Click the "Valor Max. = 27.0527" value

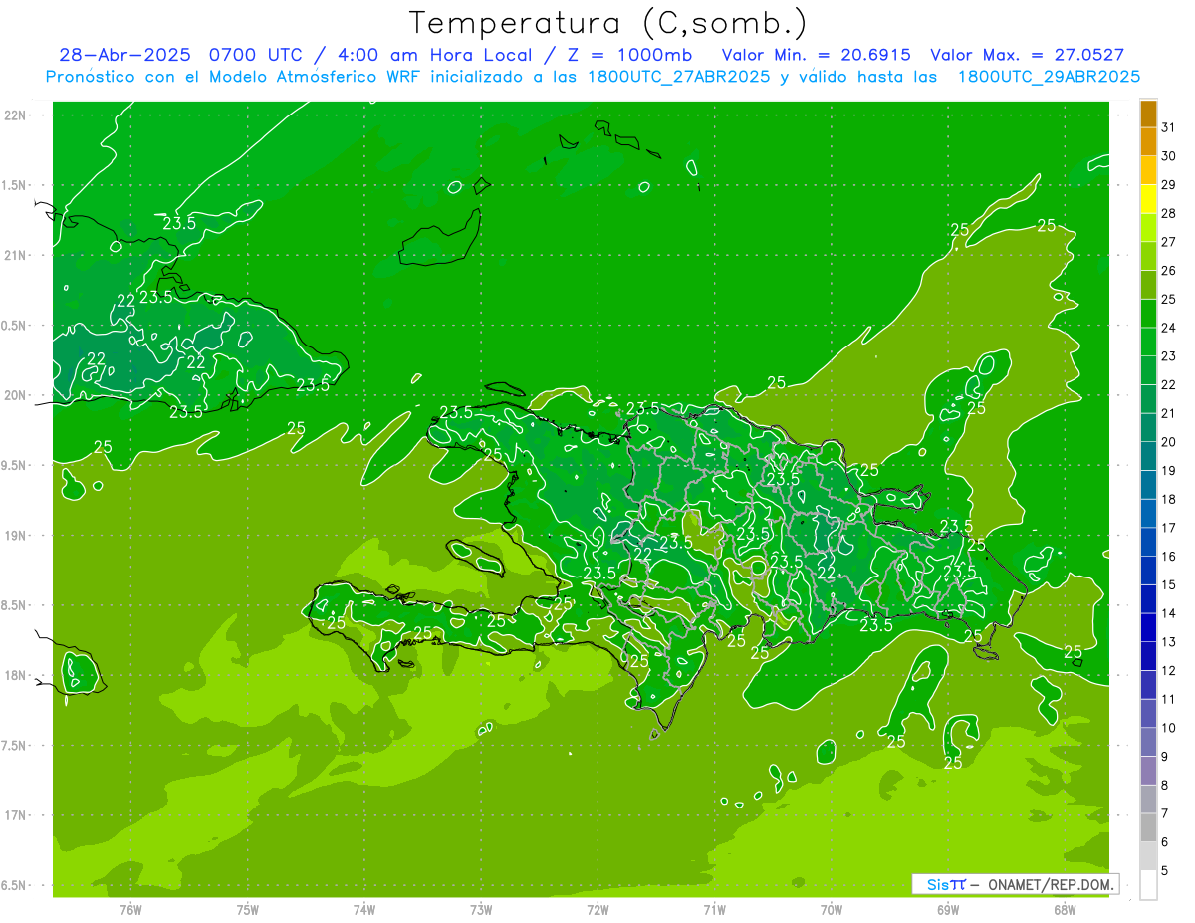click(x=1027, y=55)
